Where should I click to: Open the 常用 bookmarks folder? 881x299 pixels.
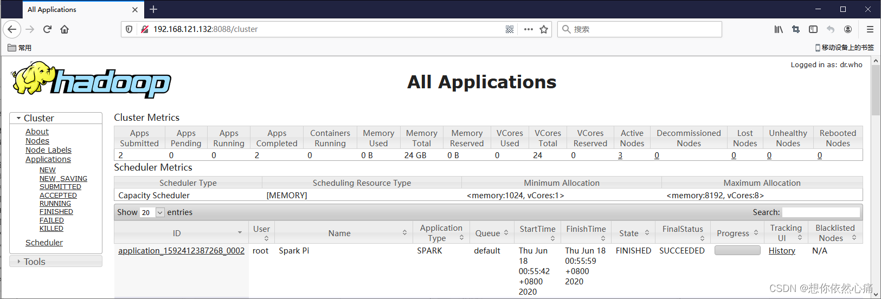(20, 48)
